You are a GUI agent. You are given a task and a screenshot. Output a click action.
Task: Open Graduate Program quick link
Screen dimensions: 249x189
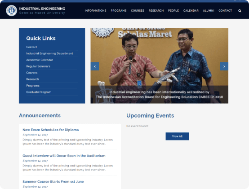(39, 92)
